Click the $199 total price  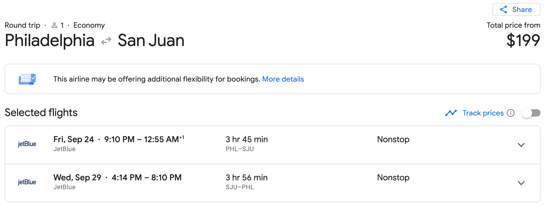click(523, 41)
